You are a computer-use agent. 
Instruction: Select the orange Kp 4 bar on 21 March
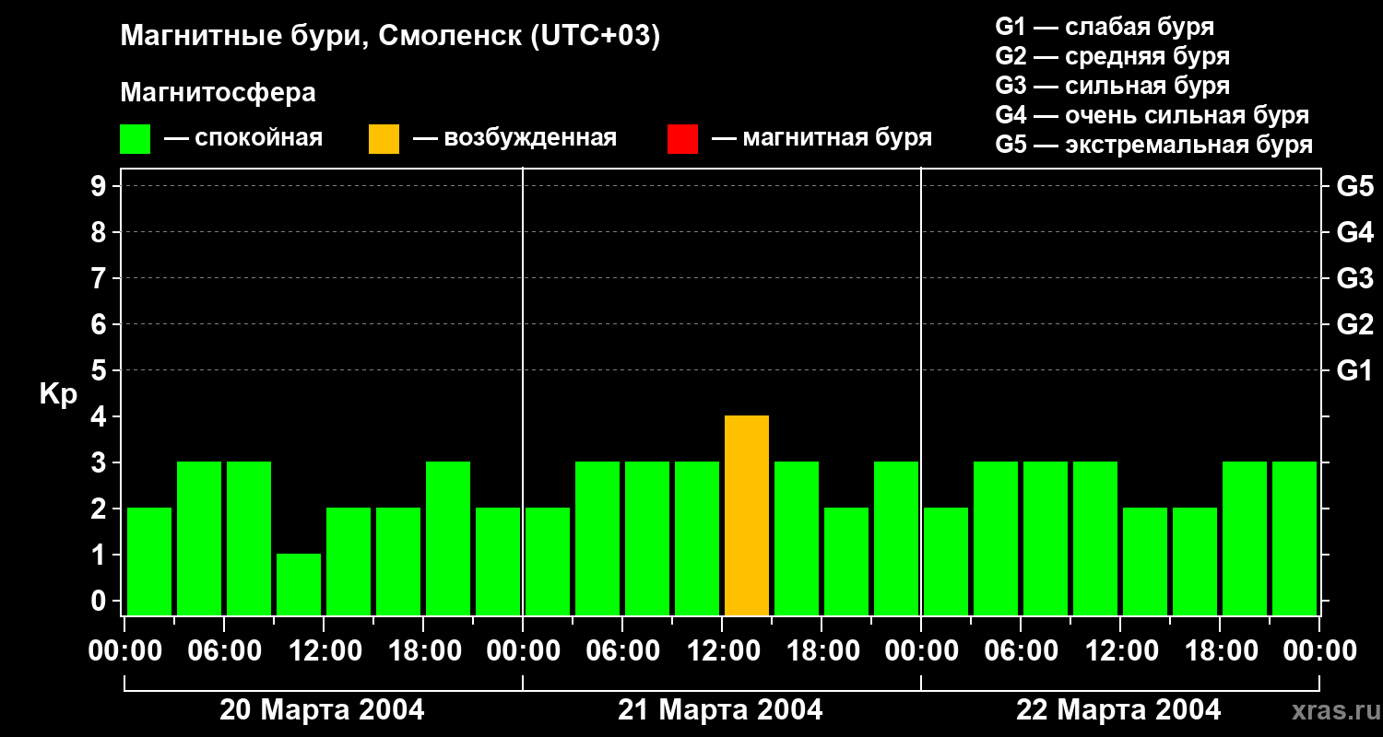[x=747, y=515]
